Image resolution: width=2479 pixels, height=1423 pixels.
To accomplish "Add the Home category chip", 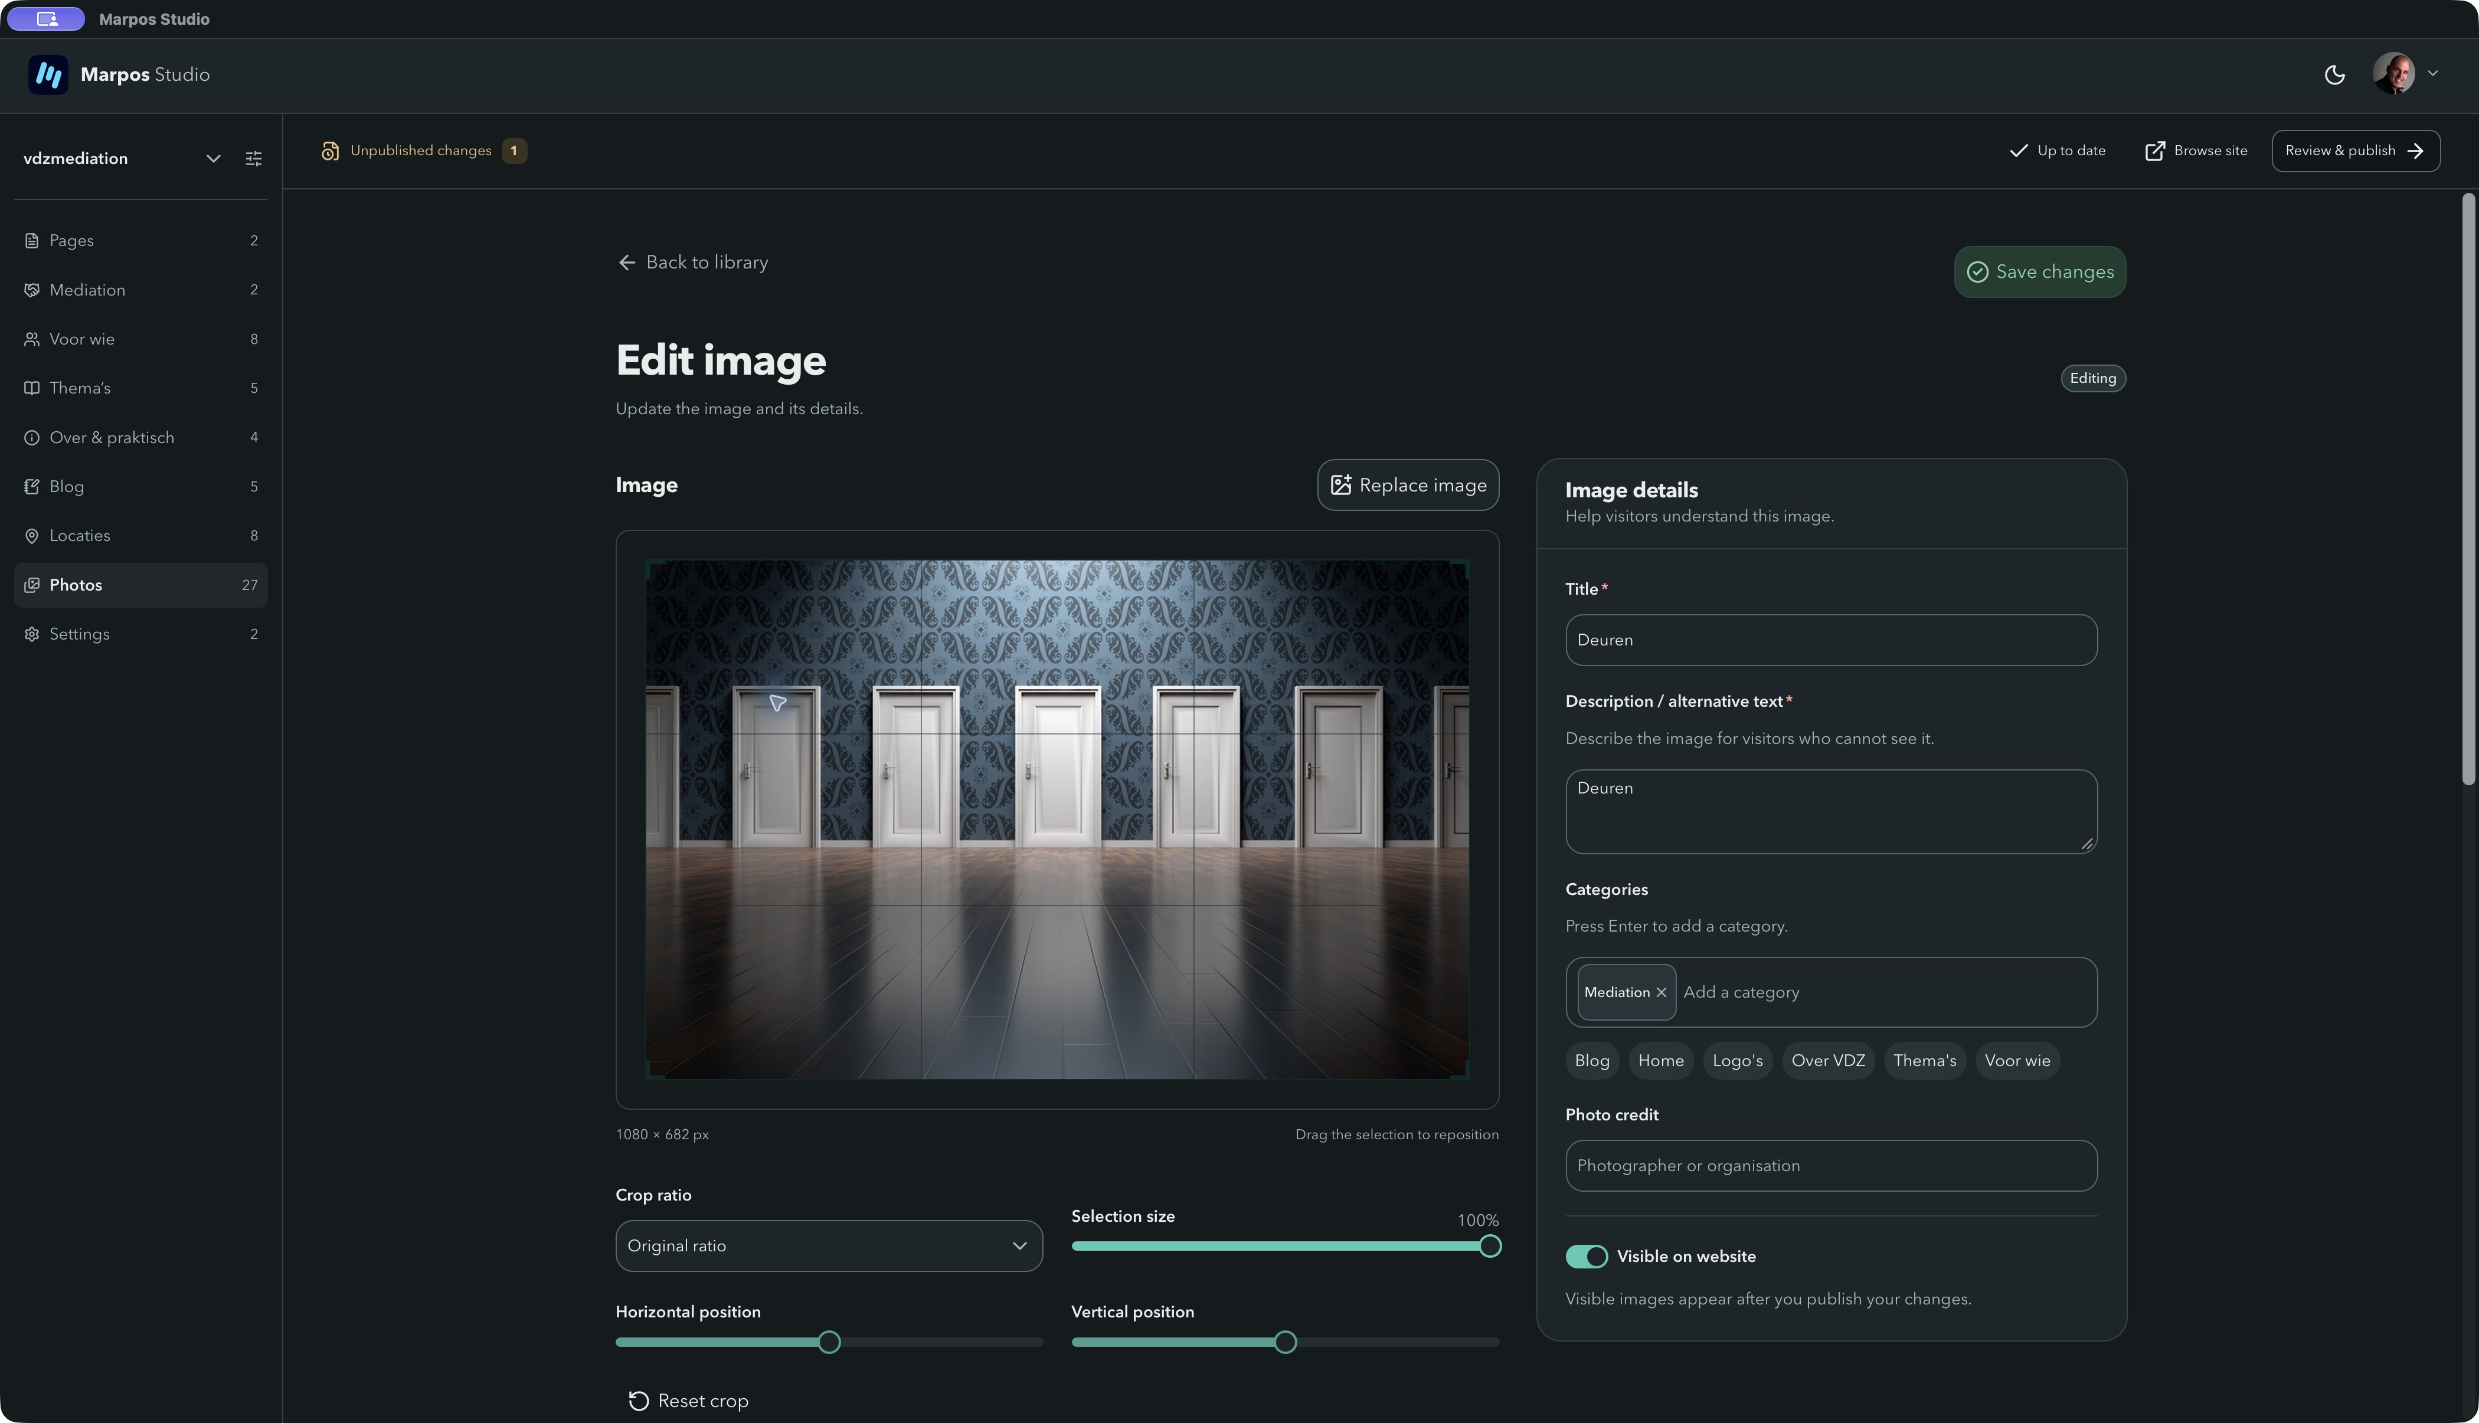I will pos(1661,1060).
